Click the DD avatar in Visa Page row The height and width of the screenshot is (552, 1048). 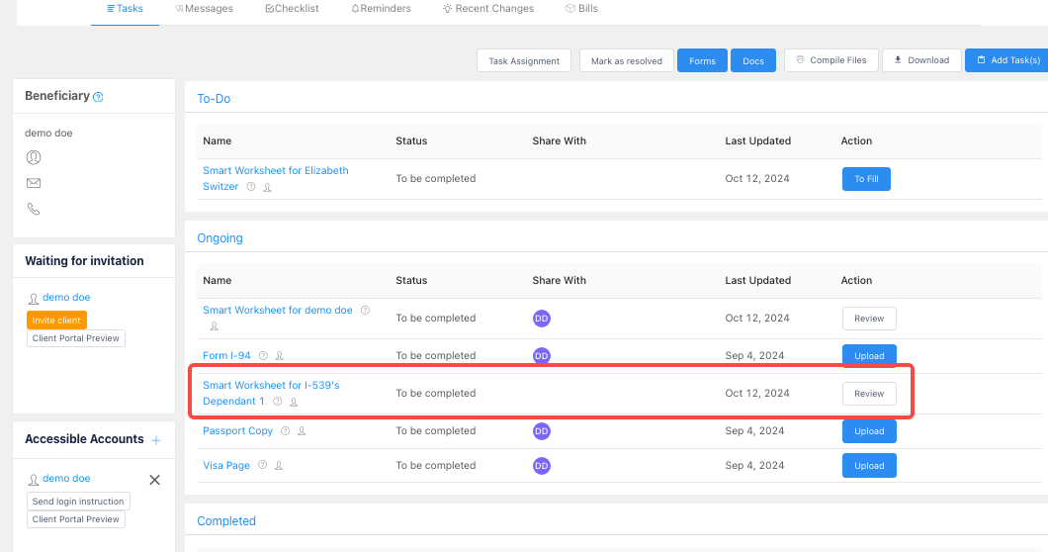point(542,466)
